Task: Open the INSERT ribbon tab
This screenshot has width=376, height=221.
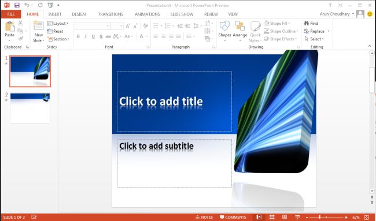Action: (x=55, y=14)
